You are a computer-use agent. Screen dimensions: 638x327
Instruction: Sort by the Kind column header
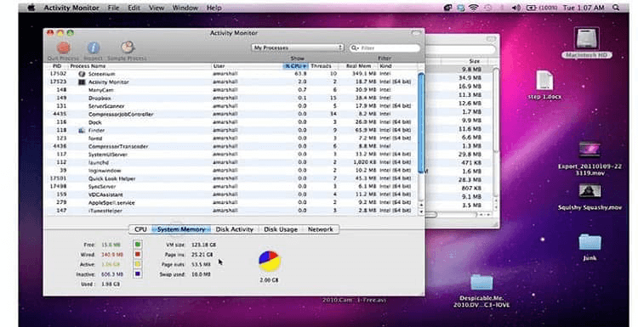397,65
